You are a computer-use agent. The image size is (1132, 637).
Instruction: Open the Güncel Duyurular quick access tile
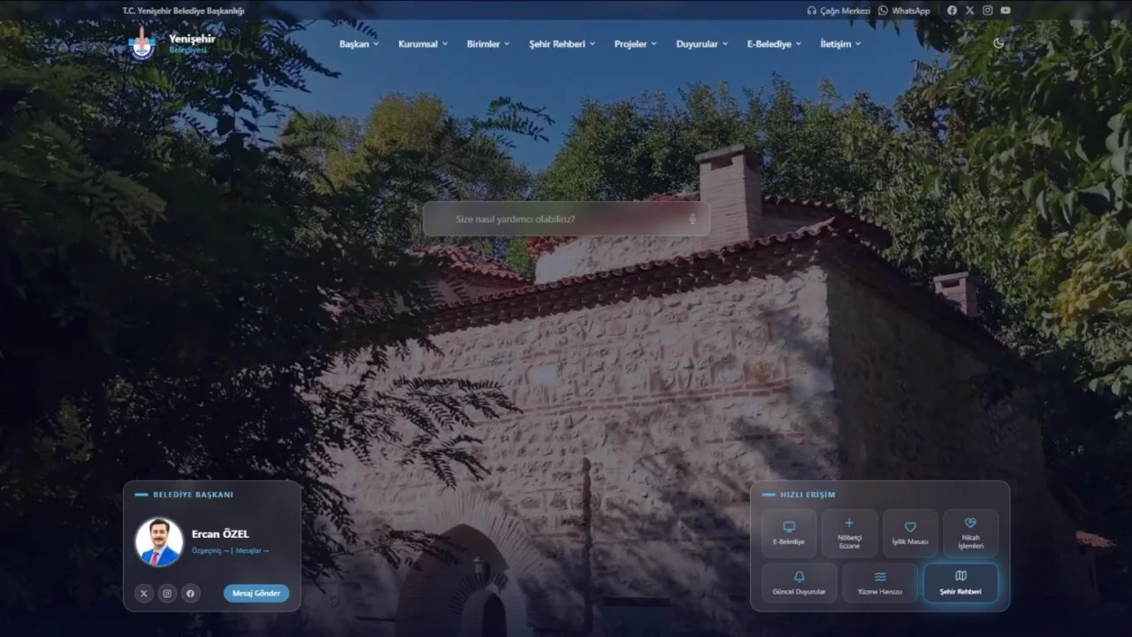(x=799, y=583)
